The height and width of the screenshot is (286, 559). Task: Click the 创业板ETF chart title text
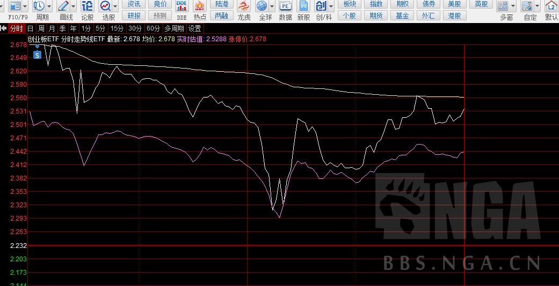[44, 39]
